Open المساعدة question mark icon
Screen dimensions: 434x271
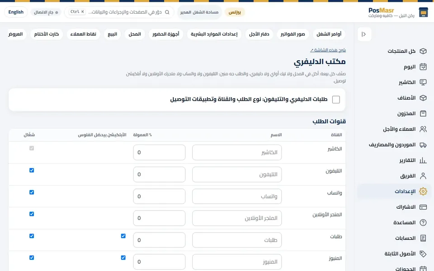tap(423, 223)
